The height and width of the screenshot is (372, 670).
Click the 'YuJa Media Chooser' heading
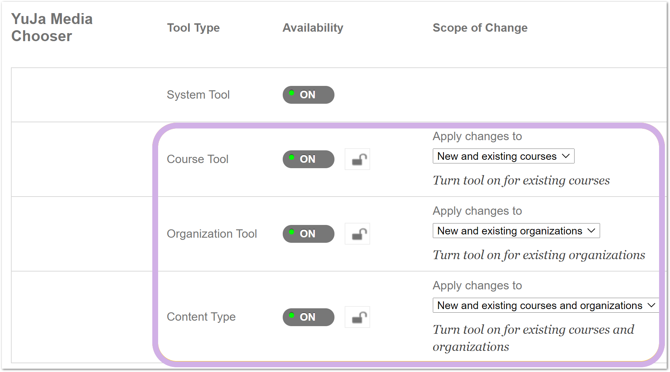point(52,28)
